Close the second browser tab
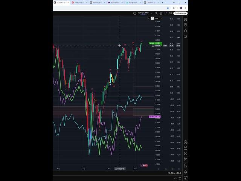Screen dimensions: 241x181 [x=86, y=3]
